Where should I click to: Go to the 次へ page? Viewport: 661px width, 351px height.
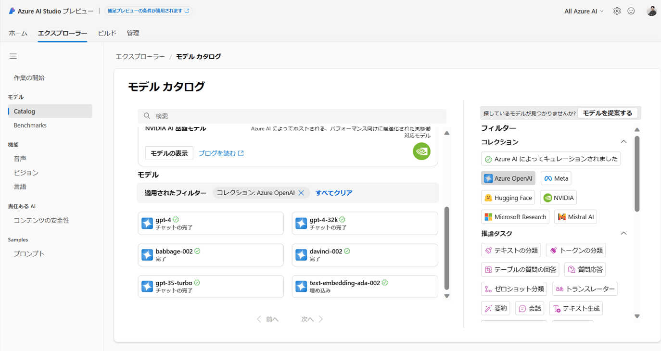tap(312, 319)
